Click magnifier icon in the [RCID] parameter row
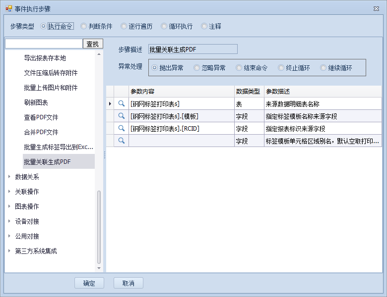The image size is (387, 297). pyautogui.click(x=121, y=129)
